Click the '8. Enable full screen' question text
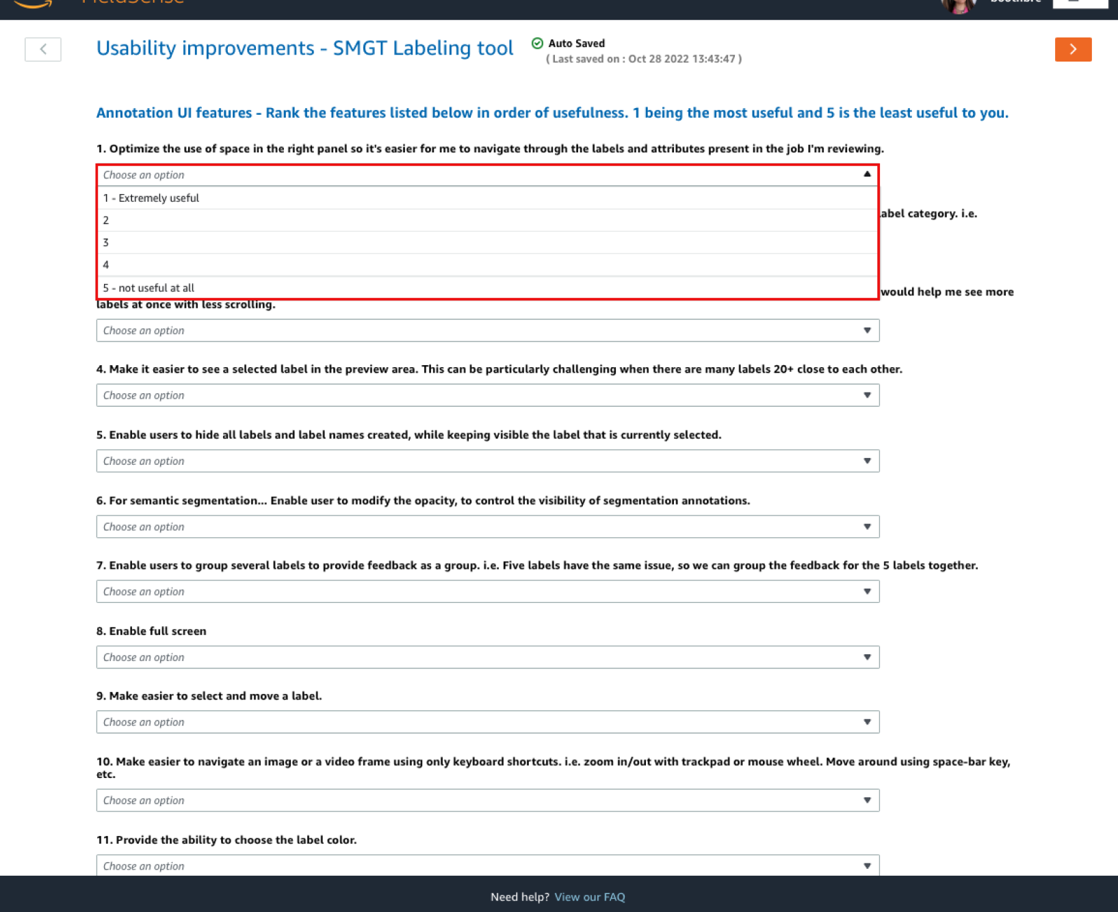Viewport: 1118px width, 912px height. pyautogui.click(x=151, y=631)
